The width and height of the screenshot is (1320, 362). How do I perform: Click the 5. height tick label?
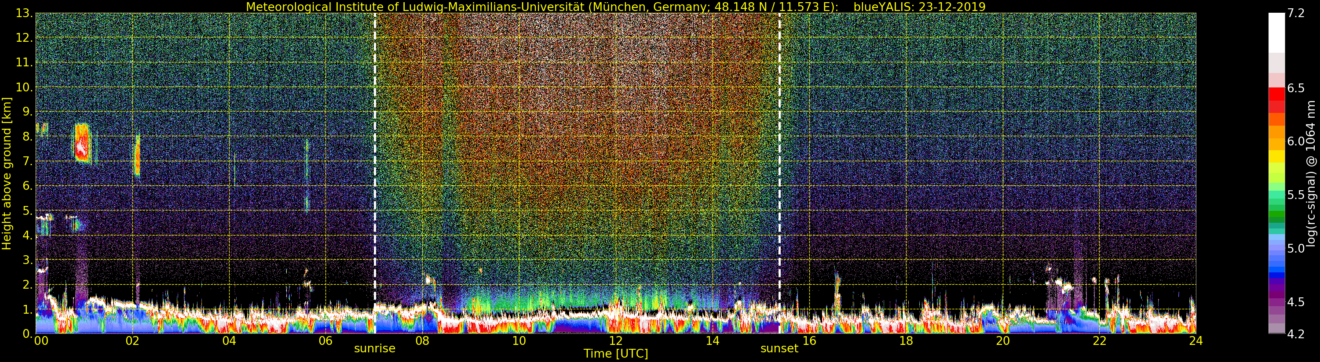[28, 211]
